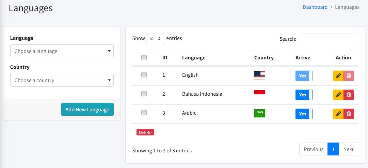Edit the Arabic row with pencil icon
This screenshot has width=368, height=168.
coord(338,114)
